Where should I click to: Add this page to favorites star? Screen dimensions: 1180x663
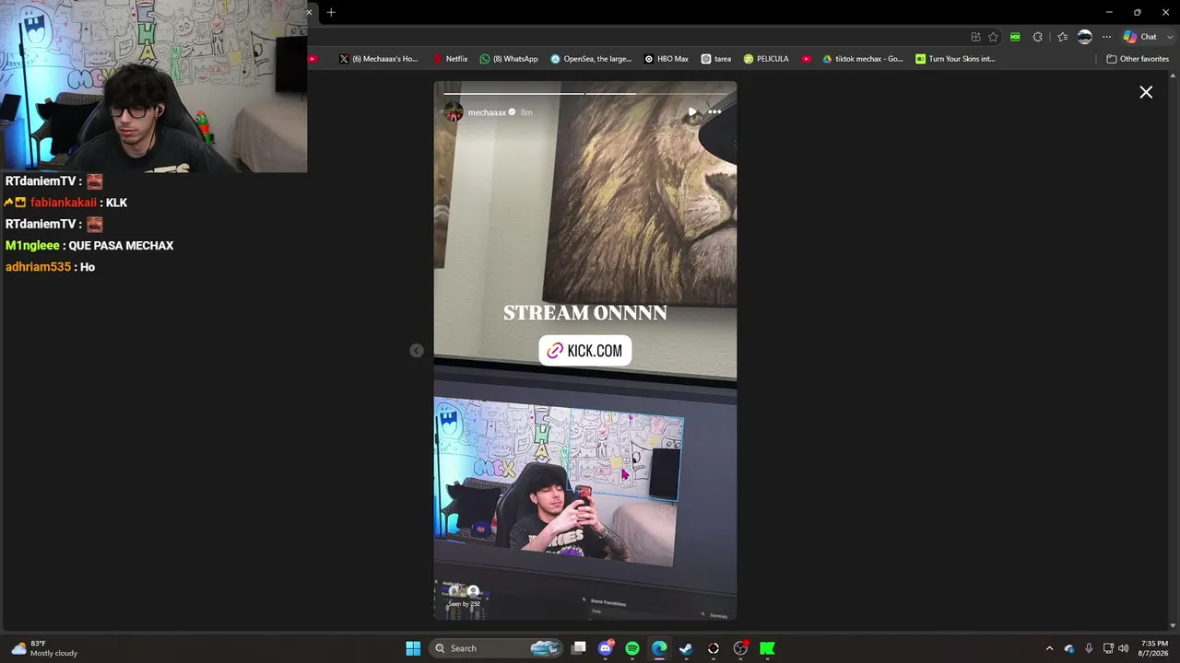pyautogui.click(x=993, y=37)
